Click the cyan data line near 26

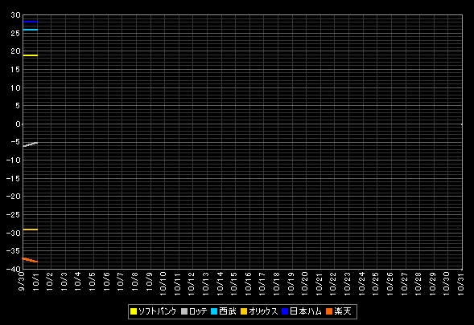[31, 30]
